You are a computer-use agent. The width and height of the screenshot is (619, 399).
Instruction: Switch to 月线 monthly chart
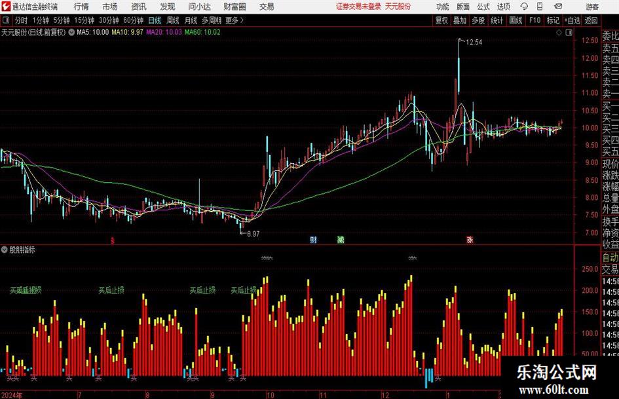(191, 20)
